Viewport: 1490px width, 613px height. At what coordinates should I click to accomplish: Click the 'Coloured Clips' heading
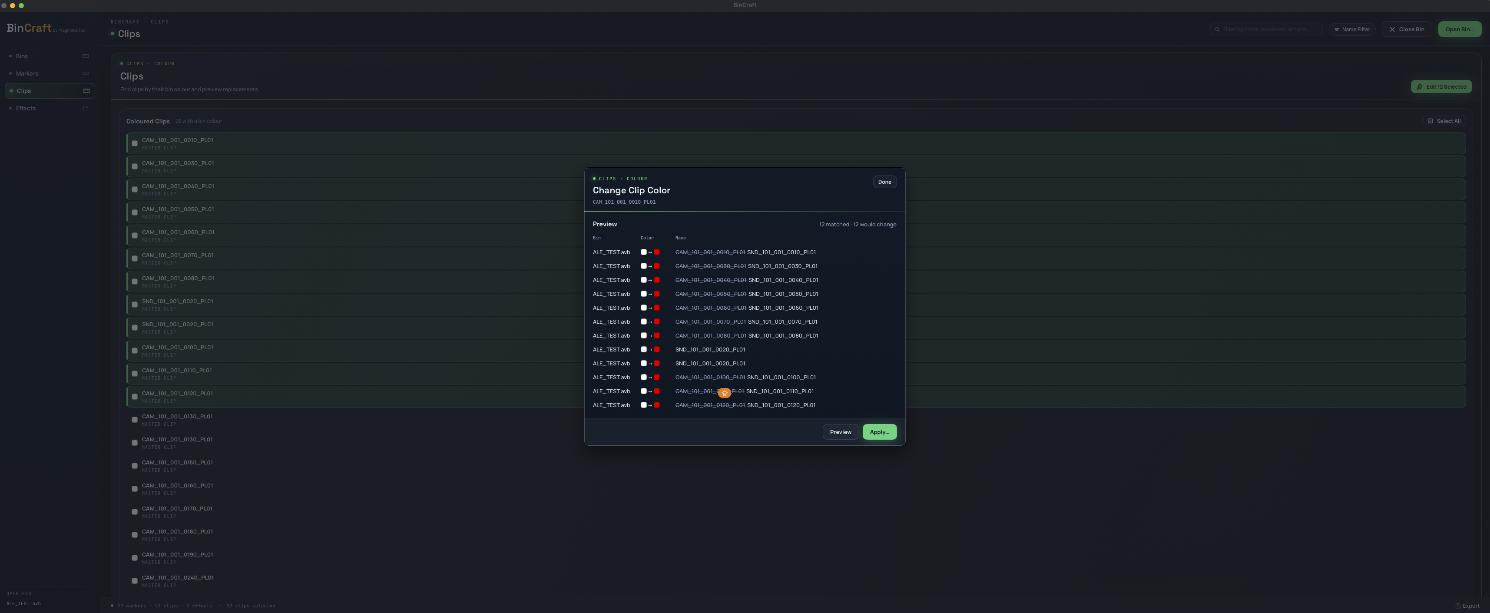tap(148, 122)
